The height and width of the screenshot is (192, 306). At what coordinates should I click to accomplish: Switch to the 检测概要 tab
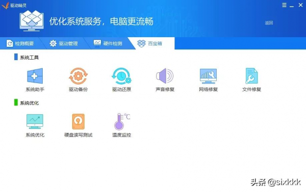(x=20, y=43)
